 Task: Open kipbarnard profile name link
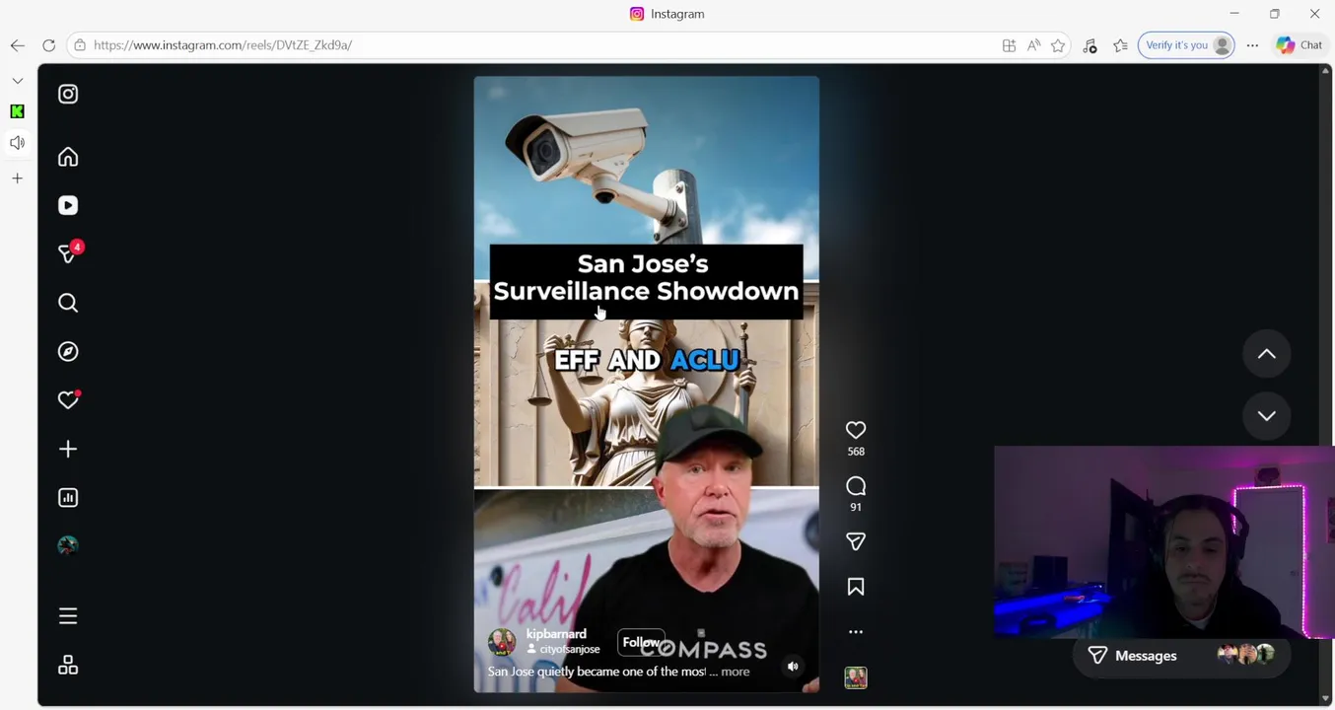tap(556, 634)
